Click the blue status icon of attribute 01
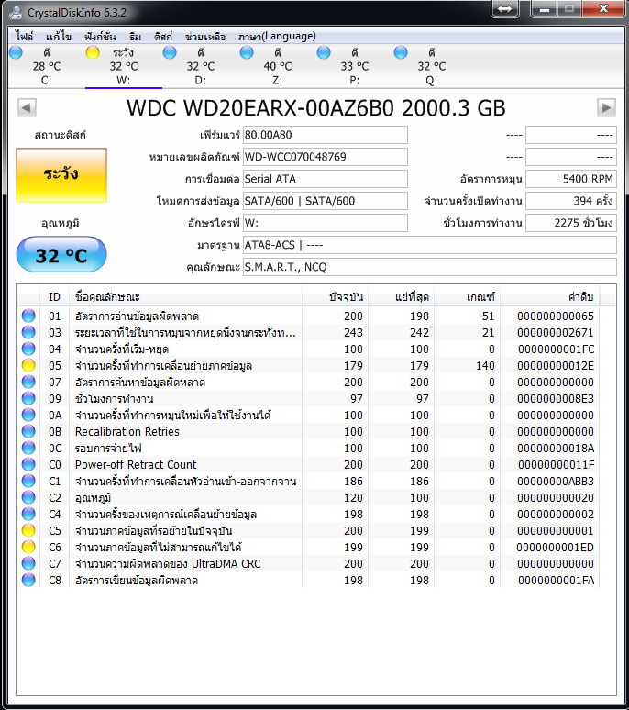This screenshot has height=710, width=629. (28, 316)
